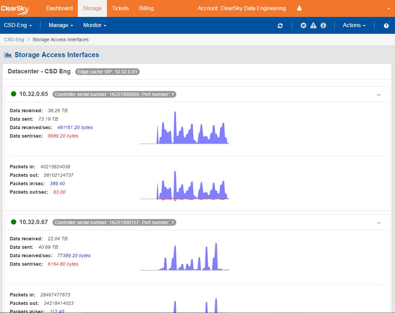Click Storage Access Interfaces chart icon

pos(8,55)
